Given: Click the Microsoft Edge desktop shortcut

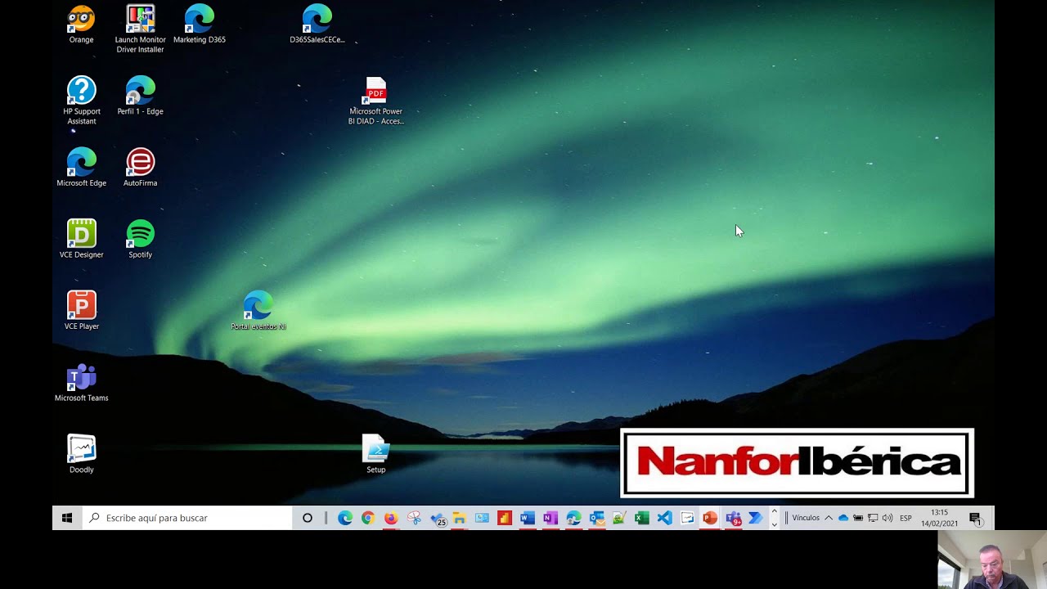Looking at the screenshot, I should [81, 167].
